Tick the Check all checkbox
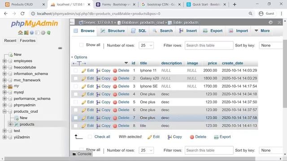287x161 pixels. [x=90, y=137]
